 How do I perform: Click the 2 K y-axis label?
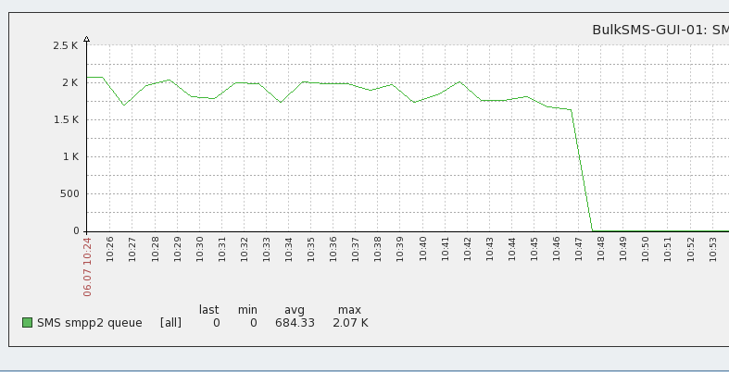[x=70, y=82]
